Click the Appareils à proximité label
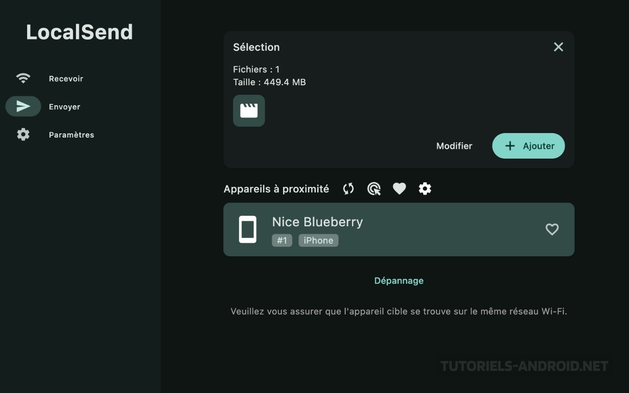Screen dimensions: 629x393 tap(276, 189)
